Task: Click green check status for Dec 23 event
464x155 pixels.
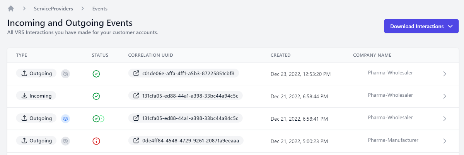Action: click(96, 74)
